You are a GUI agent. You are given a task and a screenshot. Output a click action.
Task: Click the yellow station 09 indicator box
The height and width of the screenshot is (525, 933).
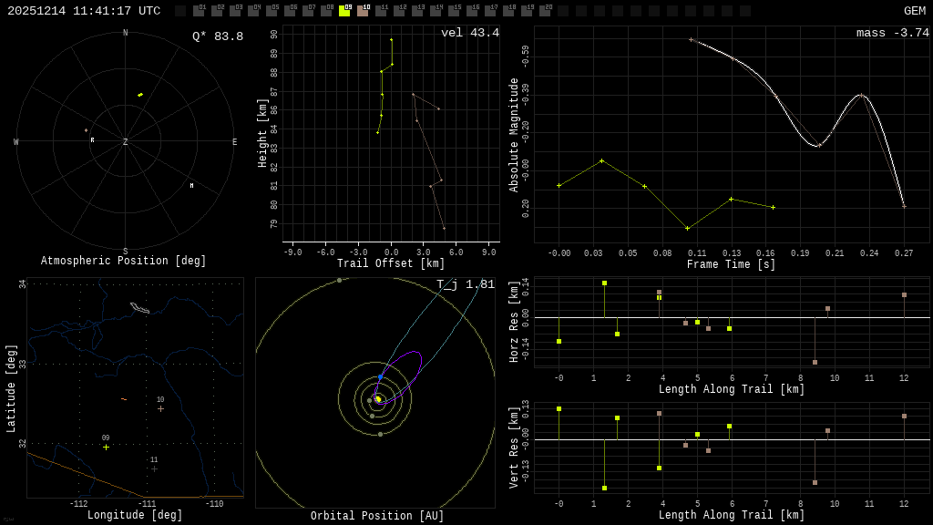pos(344,11)
